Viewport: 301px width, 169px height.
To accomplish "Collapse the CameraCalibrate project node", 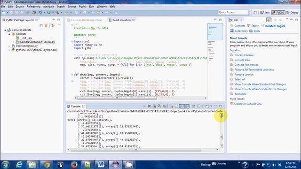I will point(5,30).
